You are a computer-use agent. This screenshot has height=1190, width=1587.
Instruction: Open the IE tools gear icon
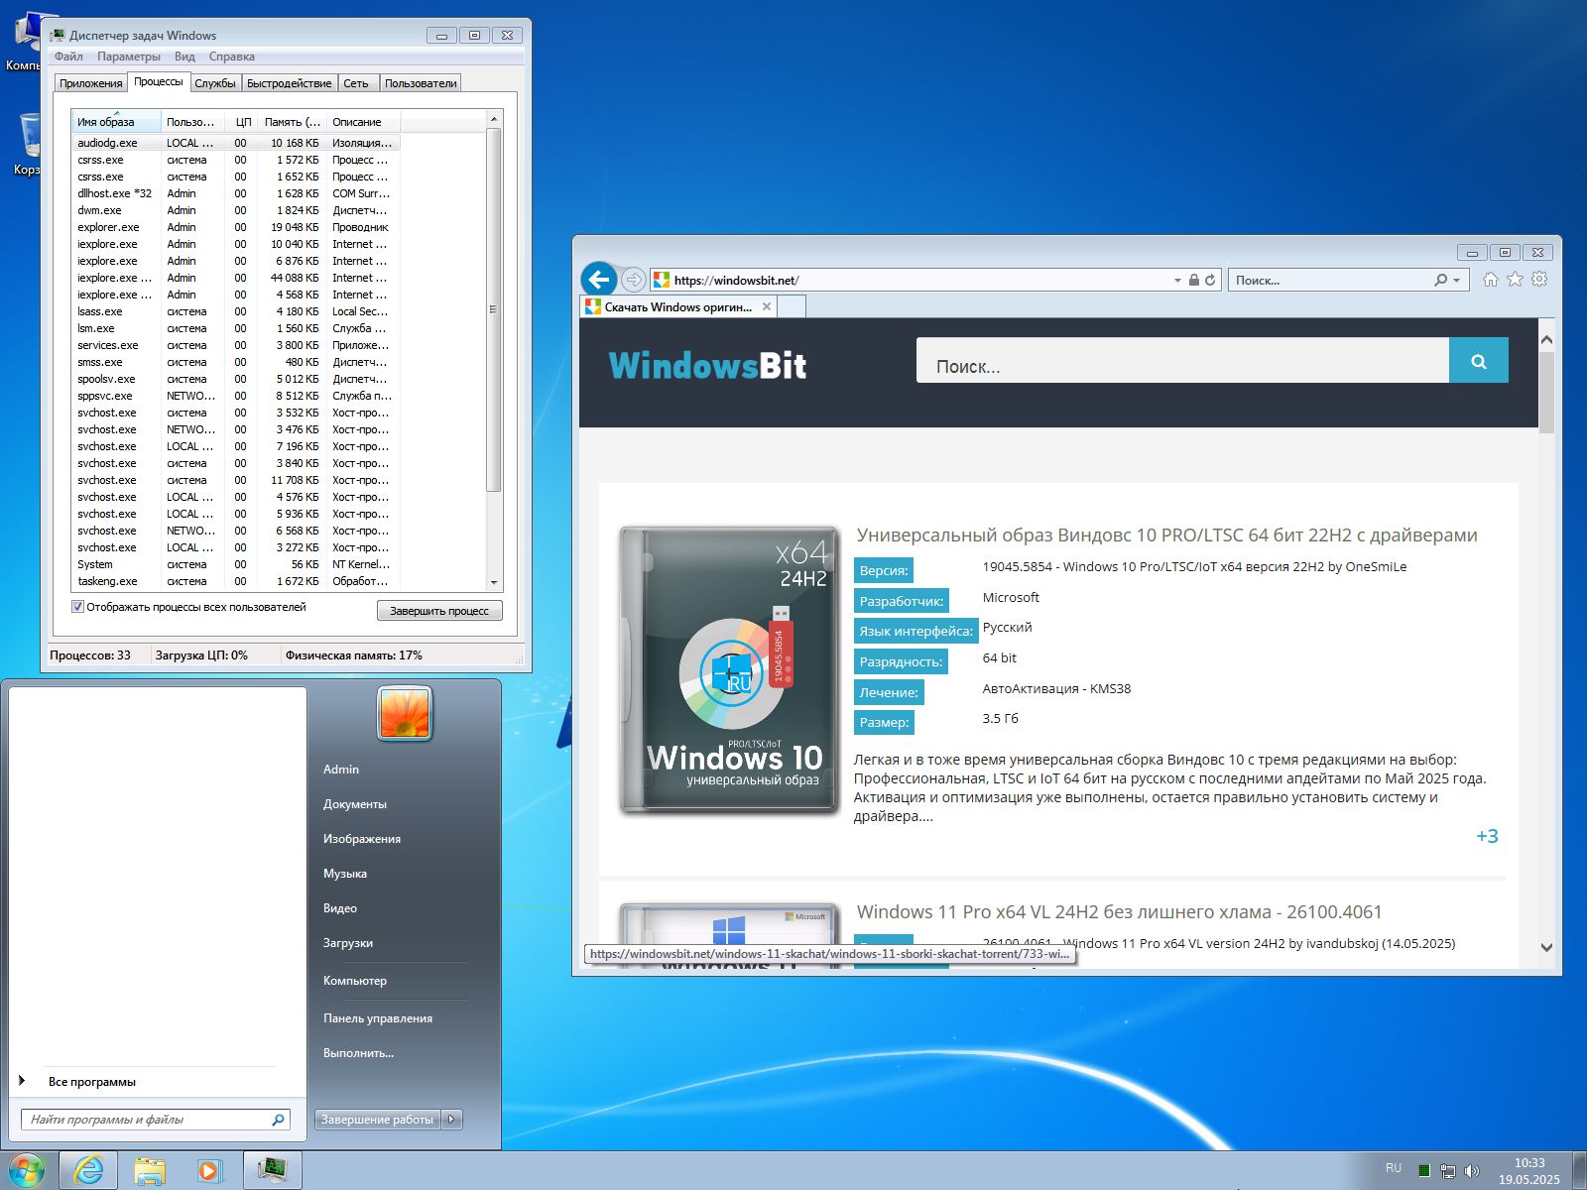pyautogui.click(x=1539, y=280)
